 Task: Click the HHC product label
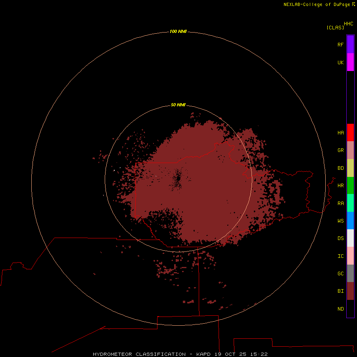click(x=349, y=24)
